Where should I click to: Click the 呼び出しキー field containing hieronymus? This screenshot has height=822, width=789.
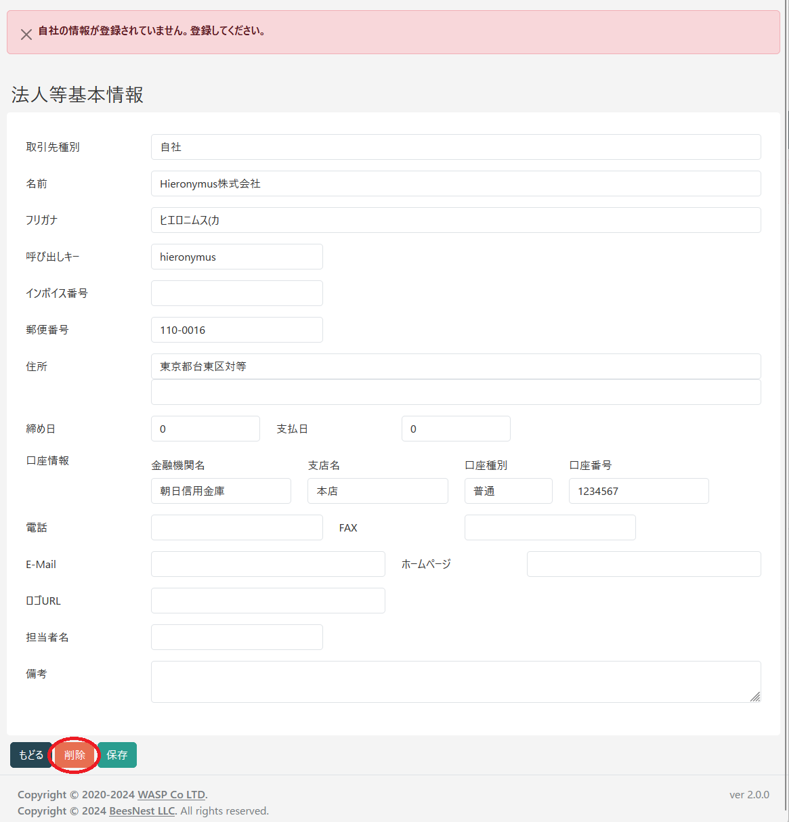point(236,257)
